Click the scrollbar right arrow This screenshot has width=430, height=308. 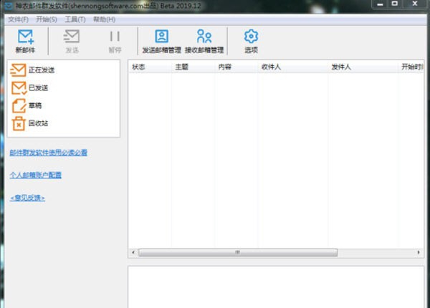coord(419,252)
